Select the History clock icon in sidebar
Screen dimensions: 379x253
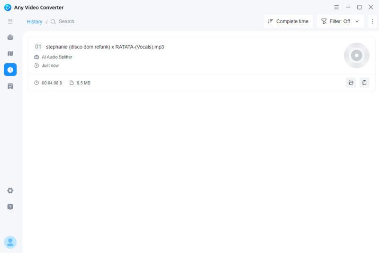10,70
